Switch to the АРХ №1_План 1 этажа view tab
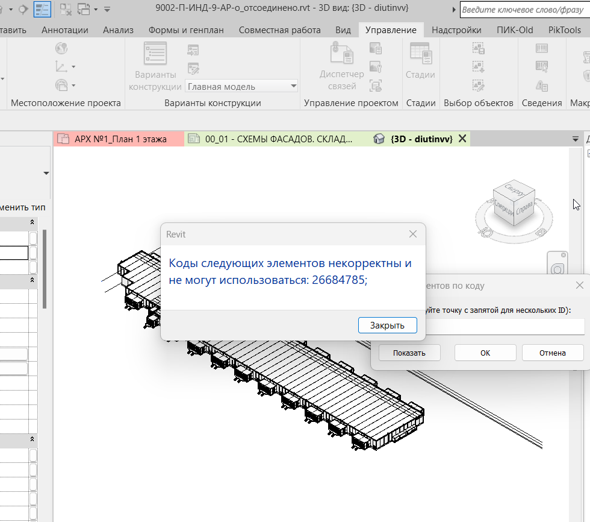The height and width of the screenshot is (522, 590). [x=119, y=139]
